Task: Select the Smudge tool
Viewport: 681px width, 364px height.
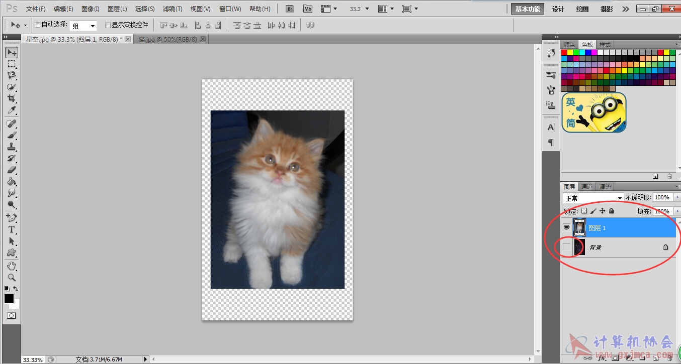Action: (x=12, y=193)
